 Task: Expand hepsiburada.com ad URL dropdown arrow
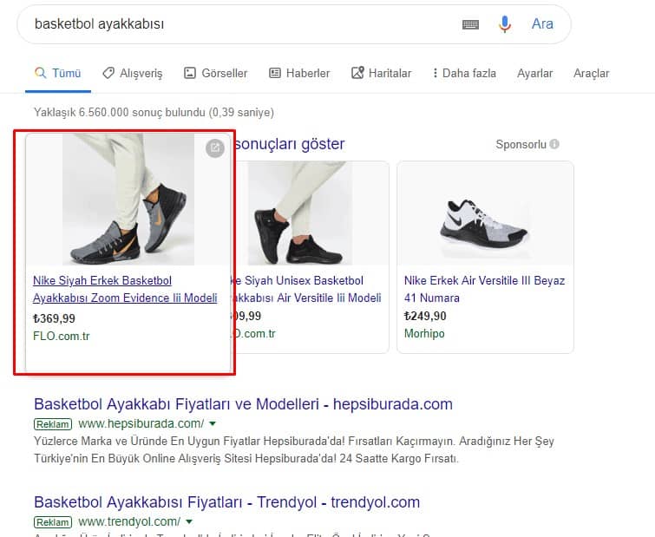click(x=213, y=424)
